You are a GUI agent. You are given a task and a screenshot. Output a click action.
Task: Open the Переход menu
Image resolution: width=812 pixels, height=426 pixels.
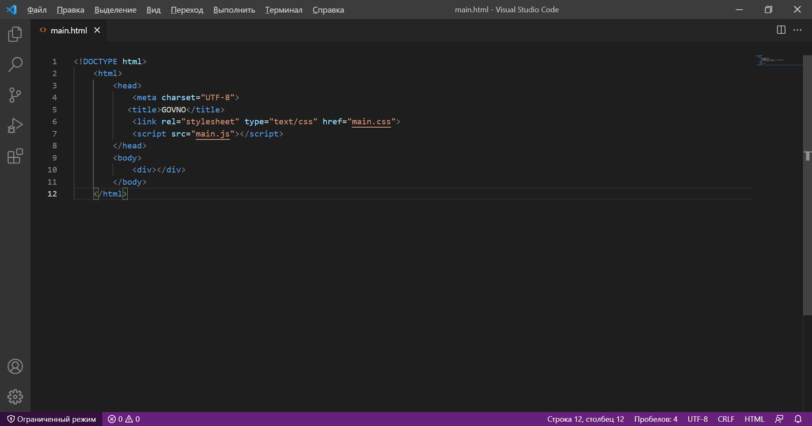pos(187,10)
